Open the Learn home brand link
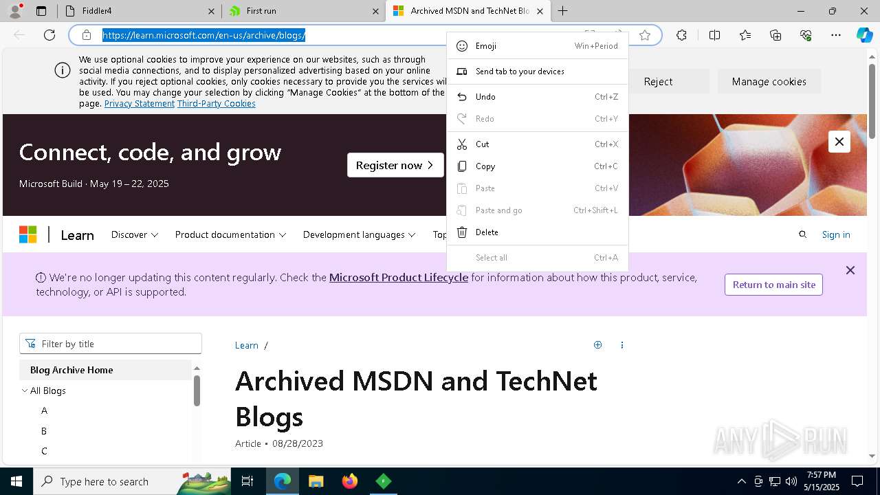The height and width of the screenshot is (495, 880). pos(77,235)
